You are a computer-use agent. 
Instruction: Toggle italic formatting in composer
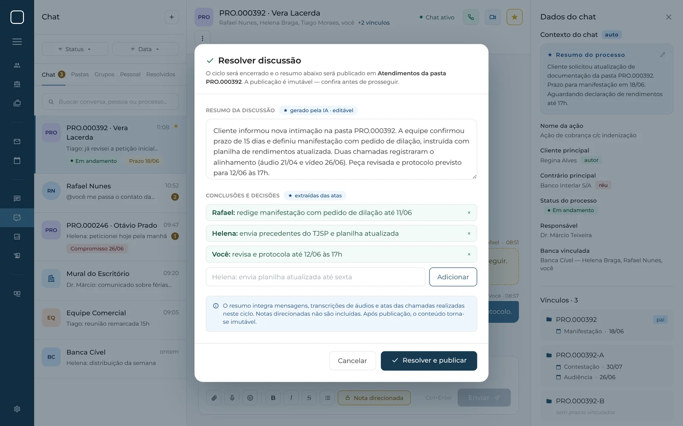click(291, 398)
